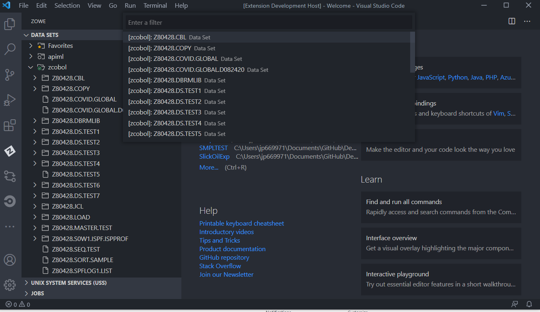Open the Extensions view icon
The width and height of the screenshot is (540, 312).
[10, 125]
